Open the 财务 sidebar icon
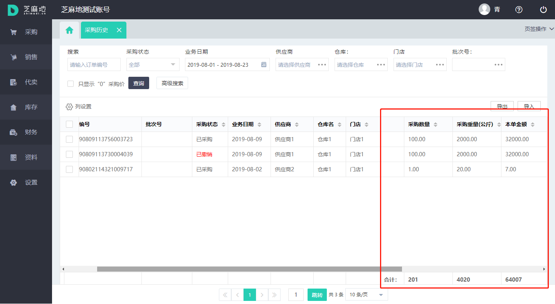Screen dimensions: 555x304 coord(13,132)
